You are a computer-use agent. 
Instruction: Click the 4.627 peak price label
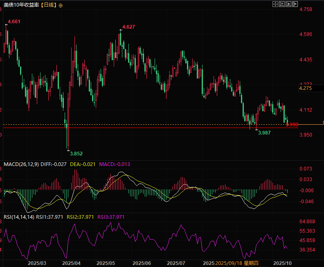(x=128, y=27)
